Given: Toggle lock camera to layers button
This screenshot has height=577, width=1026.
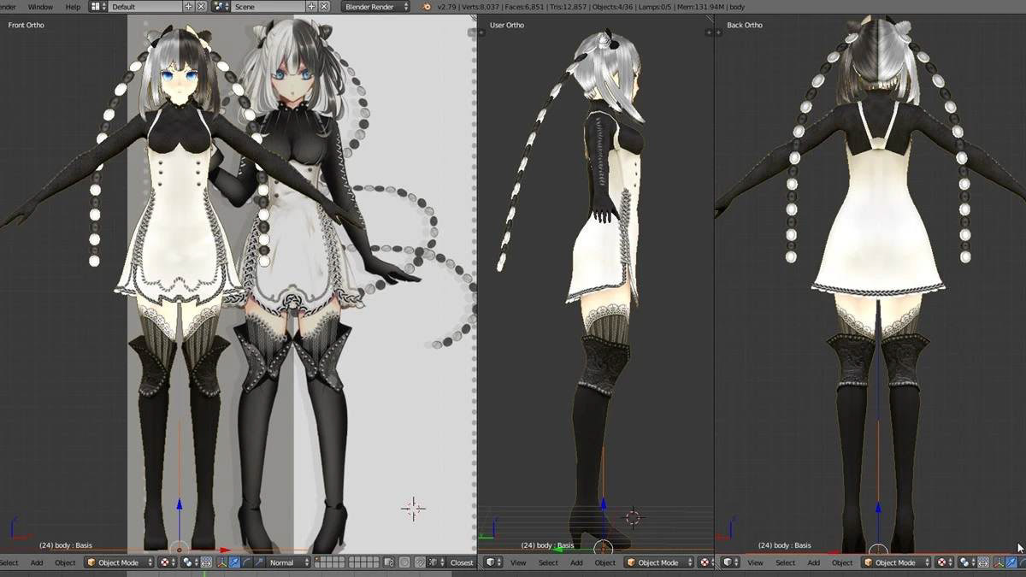Looking at the screenshot, I should pos(390,562).
